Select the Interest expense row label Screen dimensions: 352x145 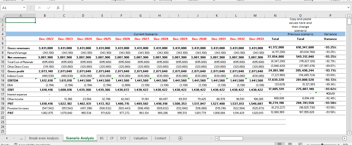click(17, 94)
